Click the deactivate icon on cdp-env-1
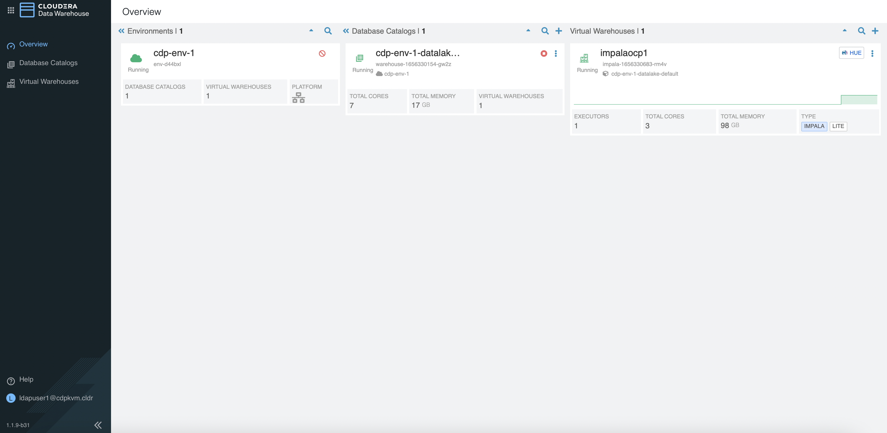Image resolution: width=887 pixels, height=433 pixels. coord(322,53)
